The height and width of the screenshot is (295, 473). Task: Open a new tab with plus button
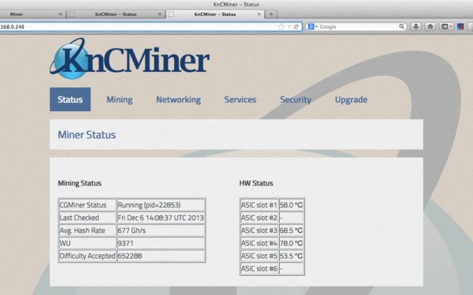click(271, 14)
